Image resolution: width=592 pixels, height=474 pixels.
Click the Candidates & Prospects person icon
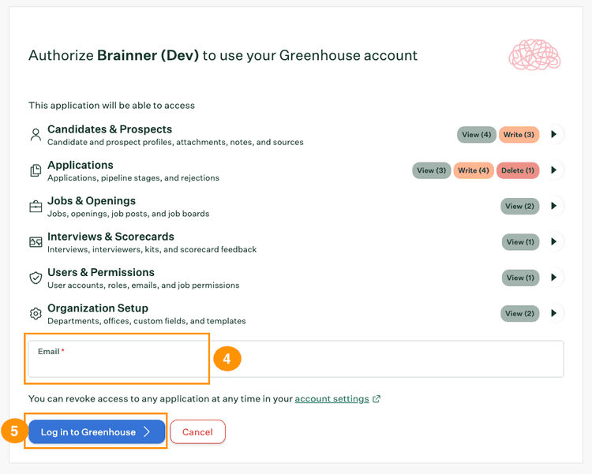[36, 135]
